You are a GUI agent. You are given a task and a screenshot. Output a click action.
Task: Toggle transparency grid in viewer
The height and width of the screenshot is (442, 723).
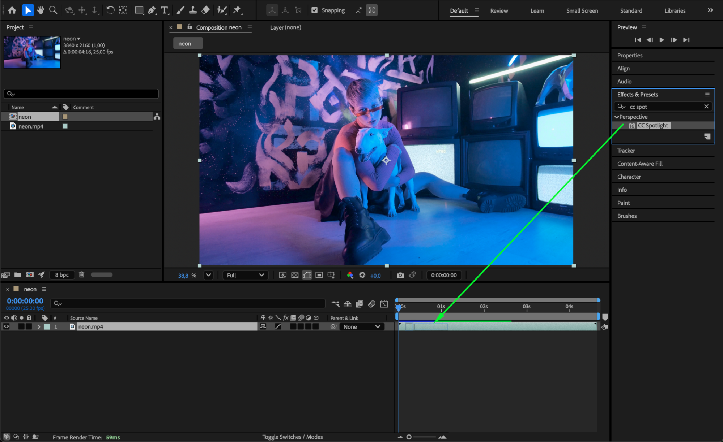295,275
